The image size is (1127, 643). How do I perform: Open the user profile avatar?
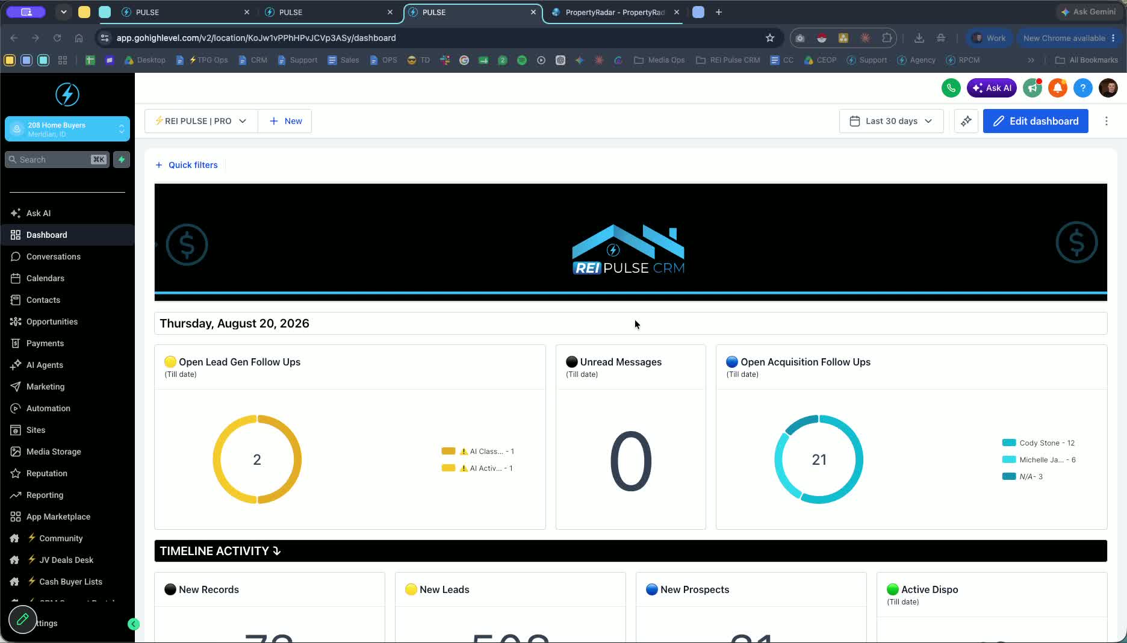tap(1108, 88)
